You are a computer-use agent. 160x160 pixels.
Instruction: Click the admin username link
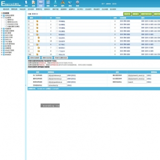[108, 4]
